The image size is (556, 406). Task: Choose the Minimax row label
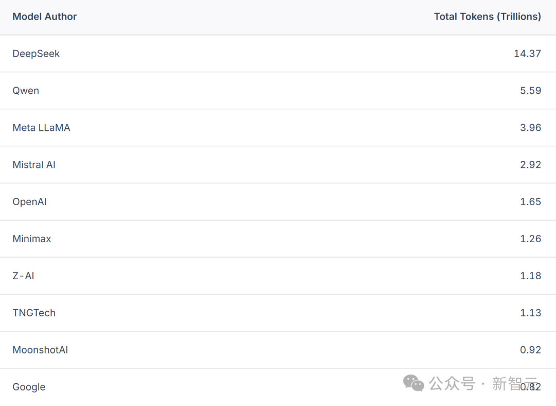coord(32,239)
